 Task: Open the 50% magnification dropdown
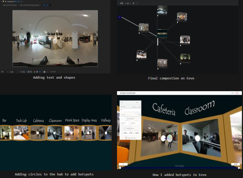(x=4, y=72)
